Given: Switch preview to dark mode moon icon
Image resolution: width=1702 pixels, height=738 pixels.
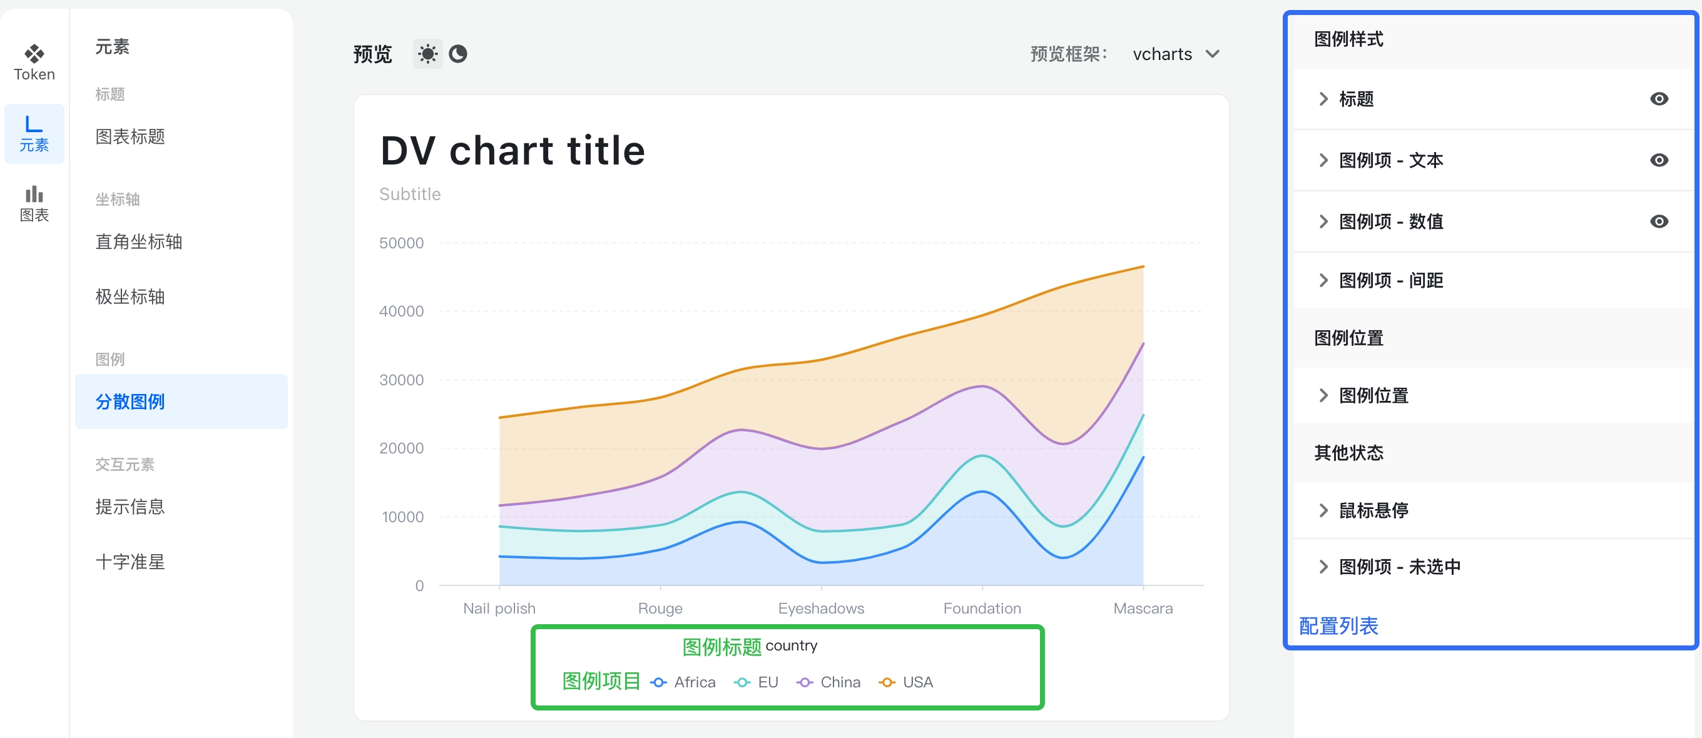Looking at the screenshot, I should [x=458, y=53].
